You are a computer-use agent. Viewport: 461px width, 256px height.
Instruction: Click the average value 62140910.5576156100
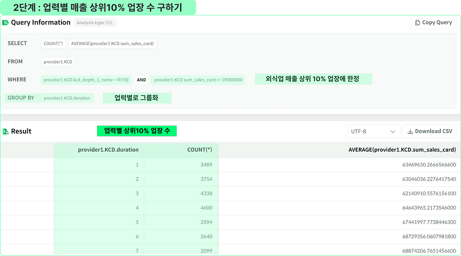429,194
